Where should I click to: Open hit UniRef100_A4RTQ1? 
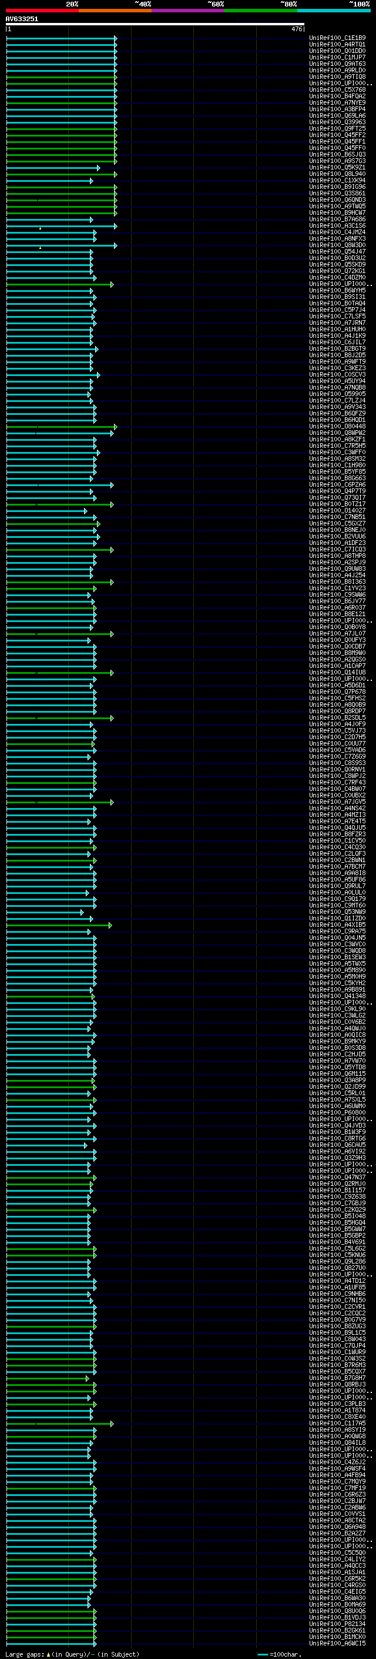[337, 45]
